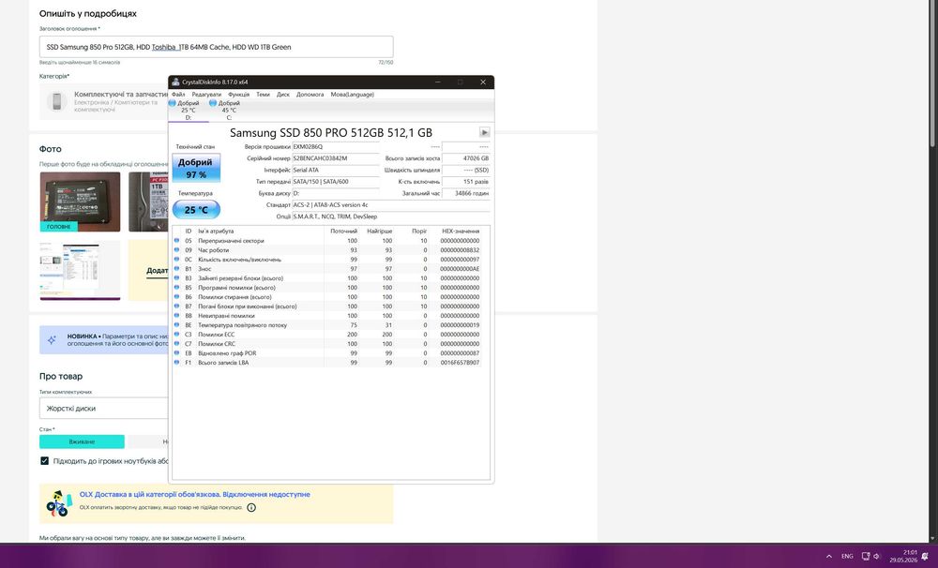Click the status dot of attribute 0C

176,260
